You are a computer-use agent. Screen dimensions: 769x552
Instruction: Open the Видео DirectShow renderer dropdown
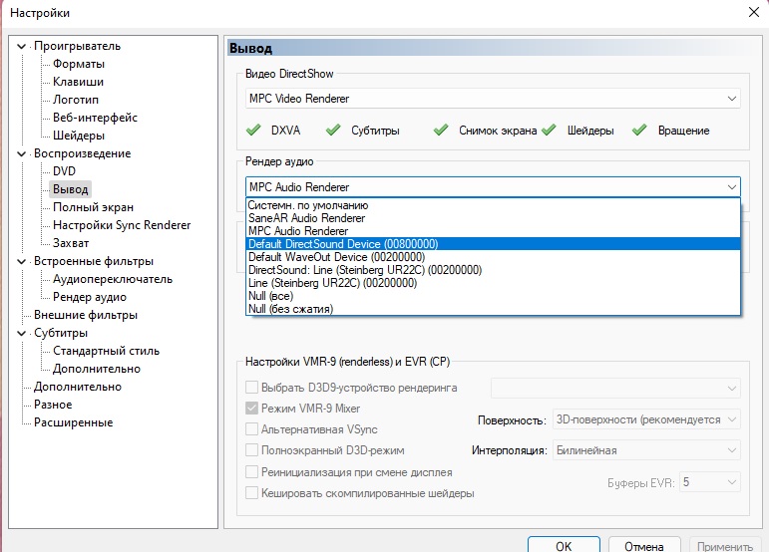tap(493, 99)
